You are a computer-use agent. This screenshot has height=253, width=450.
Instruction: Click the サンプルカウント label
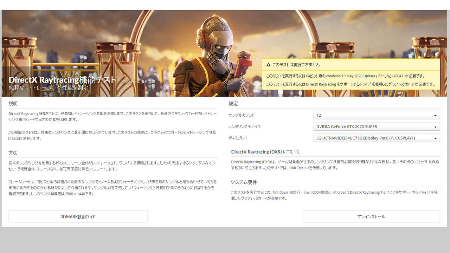(x=241, y=115)
